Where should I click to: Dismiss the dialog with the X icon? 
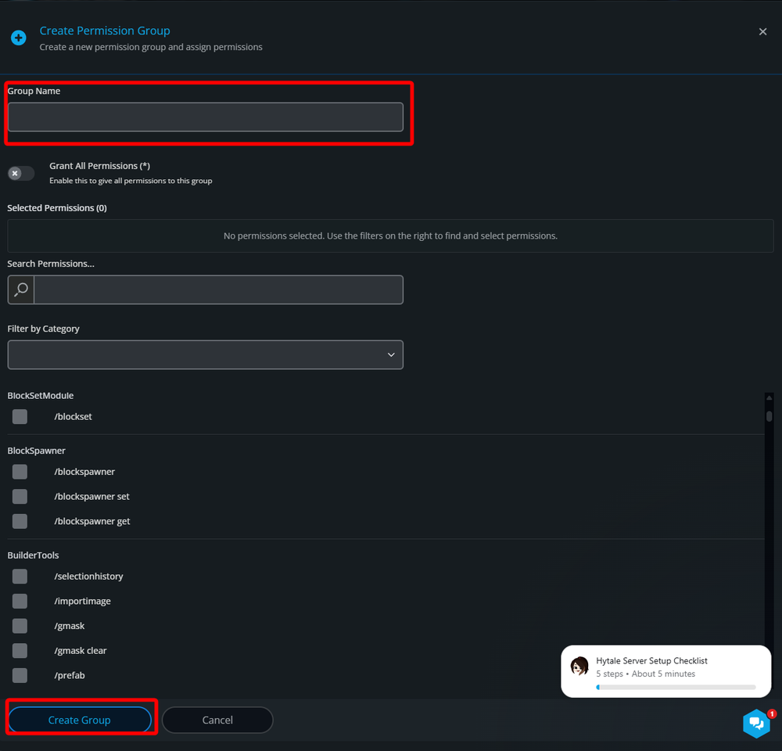pyautogui.click(x=762, y=31)
